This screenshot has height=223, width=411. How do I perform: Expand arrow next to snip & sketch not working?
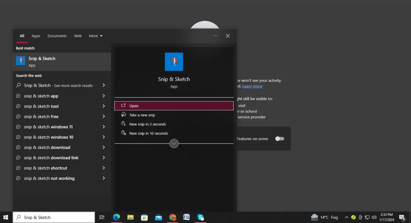[104, 178]
